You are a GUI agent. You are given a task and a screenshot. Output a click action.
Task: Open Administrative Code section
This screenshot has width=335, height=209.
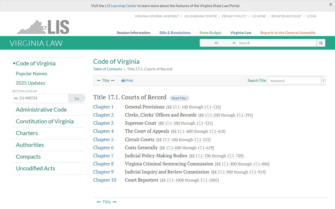(41, 110)
